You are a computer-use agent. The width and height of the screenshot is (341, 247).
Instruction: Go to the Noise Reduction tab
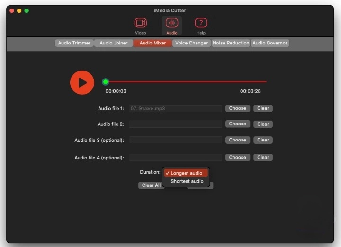tap(231, 43)
